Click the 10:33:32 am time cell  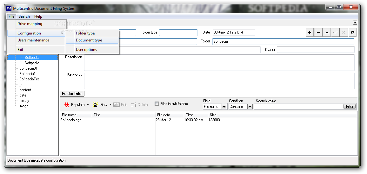[x=194, y=120]
